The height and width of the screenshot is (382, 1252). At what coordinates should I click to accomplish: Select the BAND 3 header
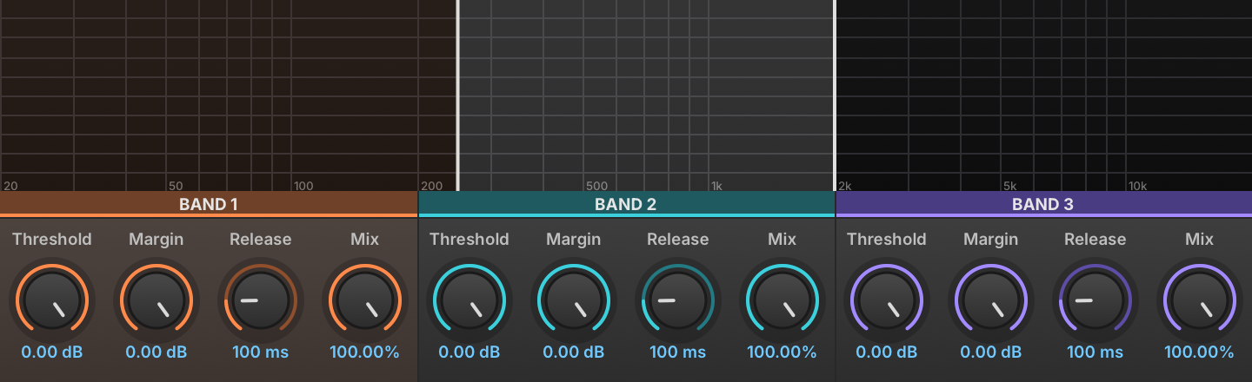1043,204
